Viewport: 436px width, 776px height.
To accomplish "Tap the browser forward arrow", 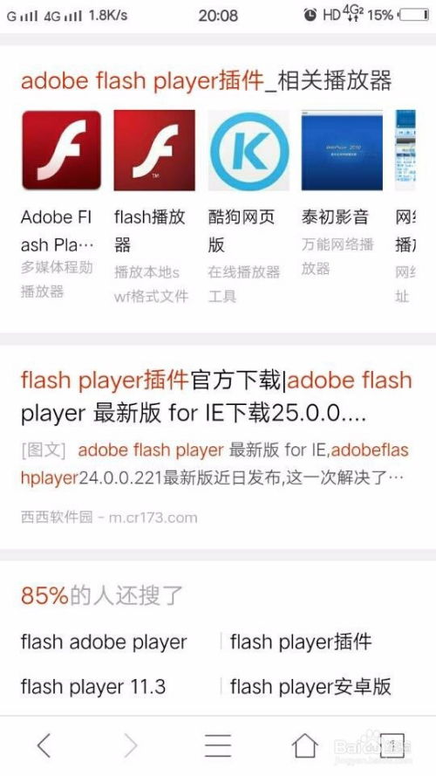I will [131, 745].
